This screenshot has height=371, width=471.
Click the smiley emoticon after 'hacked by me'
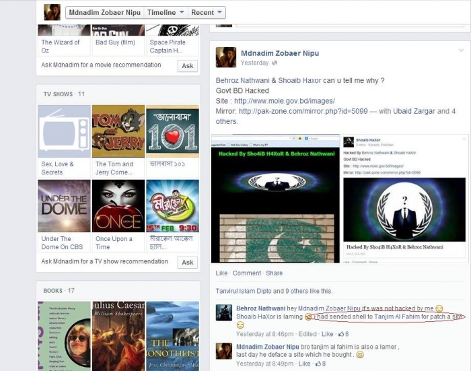tap(439, 308)
